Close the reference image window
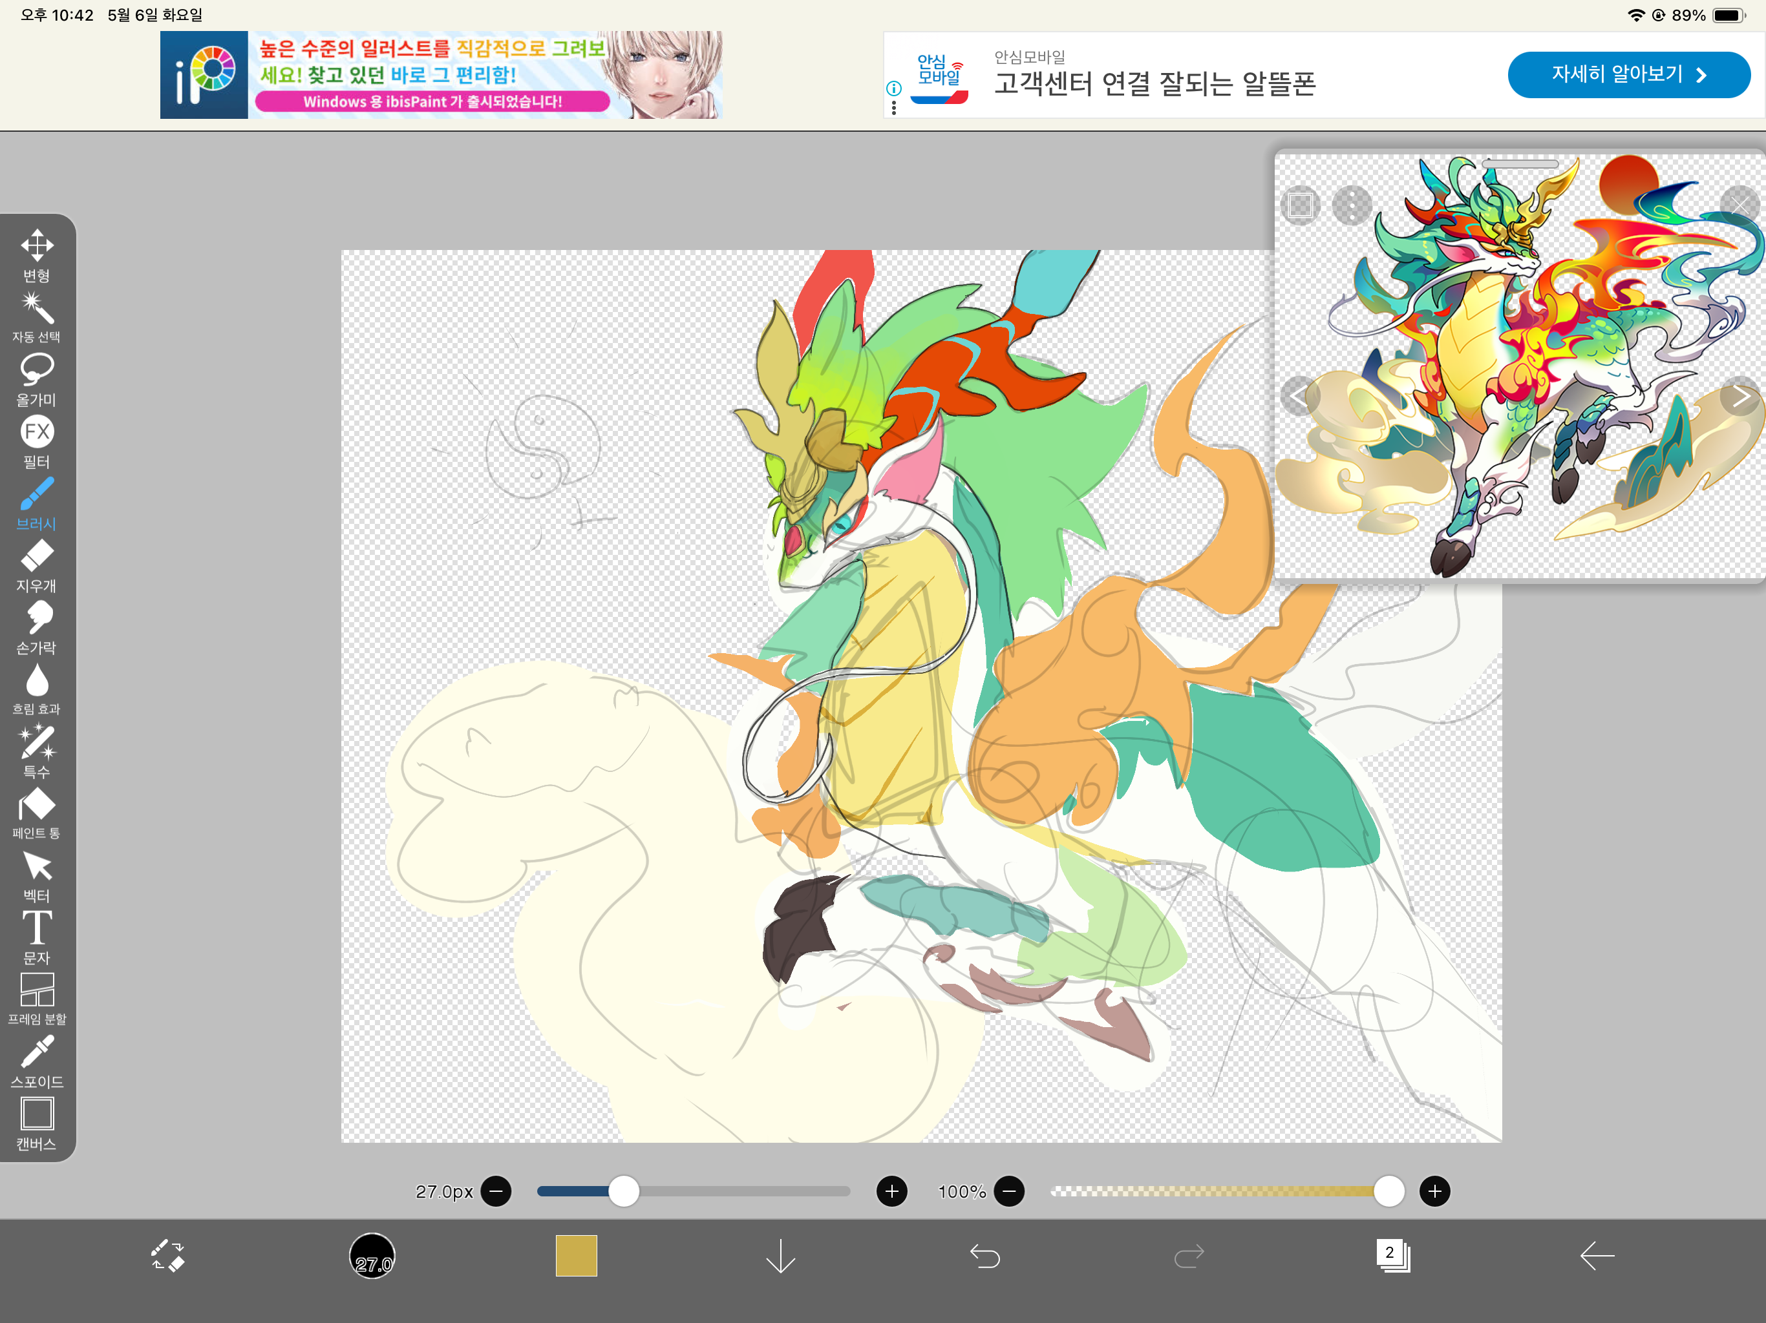Screen dimensions: 1766x1323 1739,205
